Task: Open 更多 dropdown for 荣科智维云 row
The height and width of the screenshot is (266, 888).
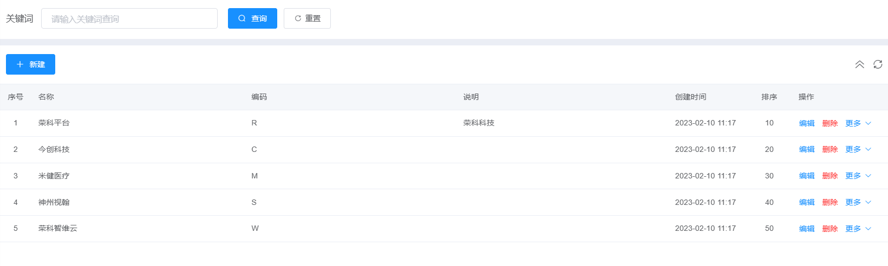Action: pos(858,229)
